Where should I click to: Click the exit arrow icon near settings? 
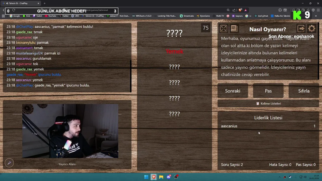pyautogui.click(x=301, y=28)
